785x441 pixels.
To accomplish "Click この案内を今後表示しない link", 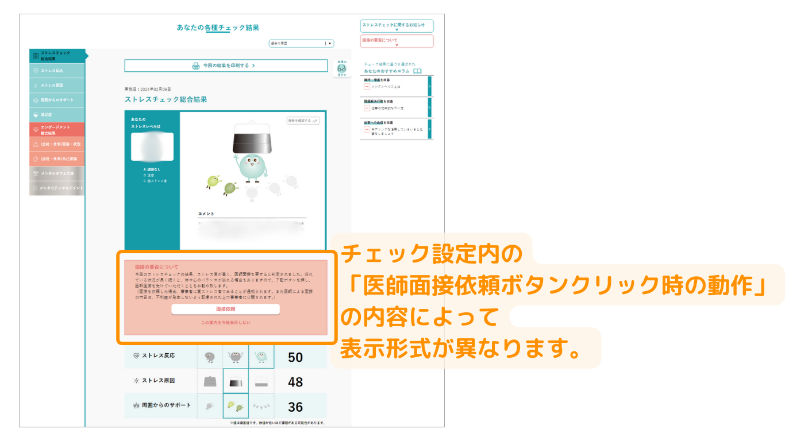I will (x=225, y=323).
